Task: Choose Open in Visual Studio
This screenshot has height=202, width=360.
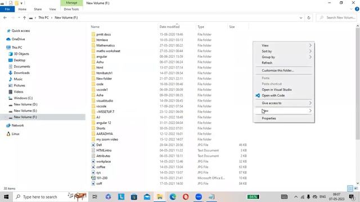Action: (283, 90)
